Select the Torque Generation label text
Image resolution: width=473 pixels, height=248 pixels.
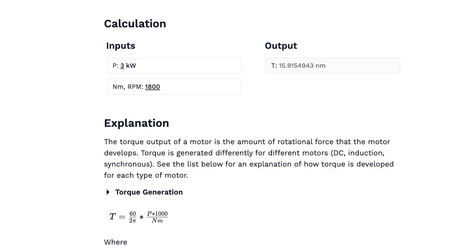tap(149, 192)
